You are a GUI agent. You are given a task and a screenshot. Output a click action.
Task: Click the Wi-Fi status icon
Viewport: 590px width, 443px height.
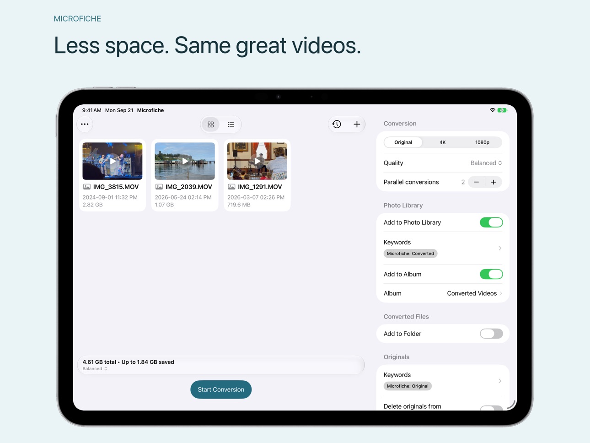point(492,110)
